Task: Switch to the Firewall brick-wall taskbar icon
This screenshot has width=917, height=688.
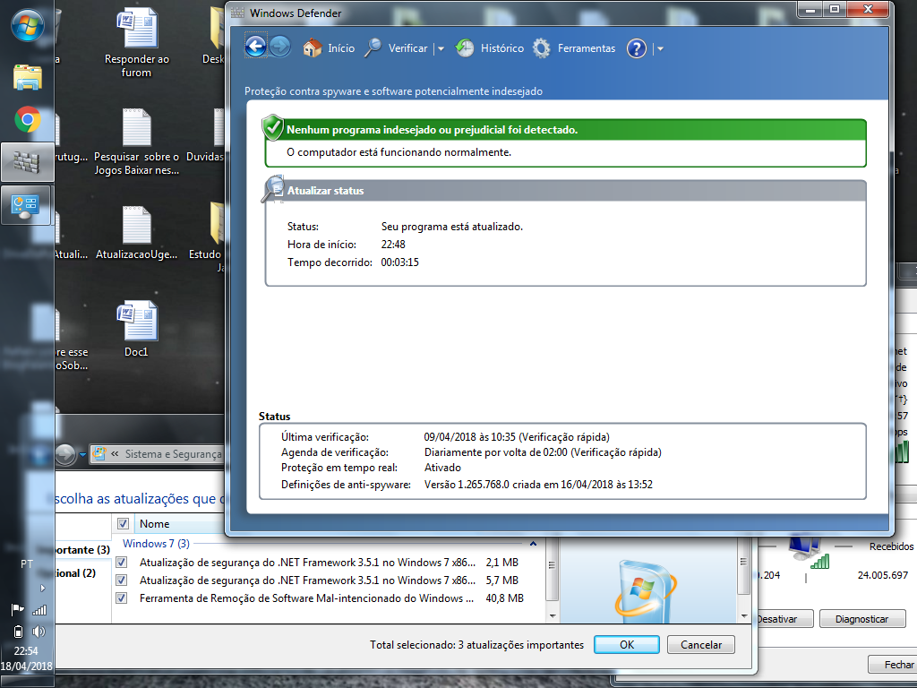Action: point(28,162)
